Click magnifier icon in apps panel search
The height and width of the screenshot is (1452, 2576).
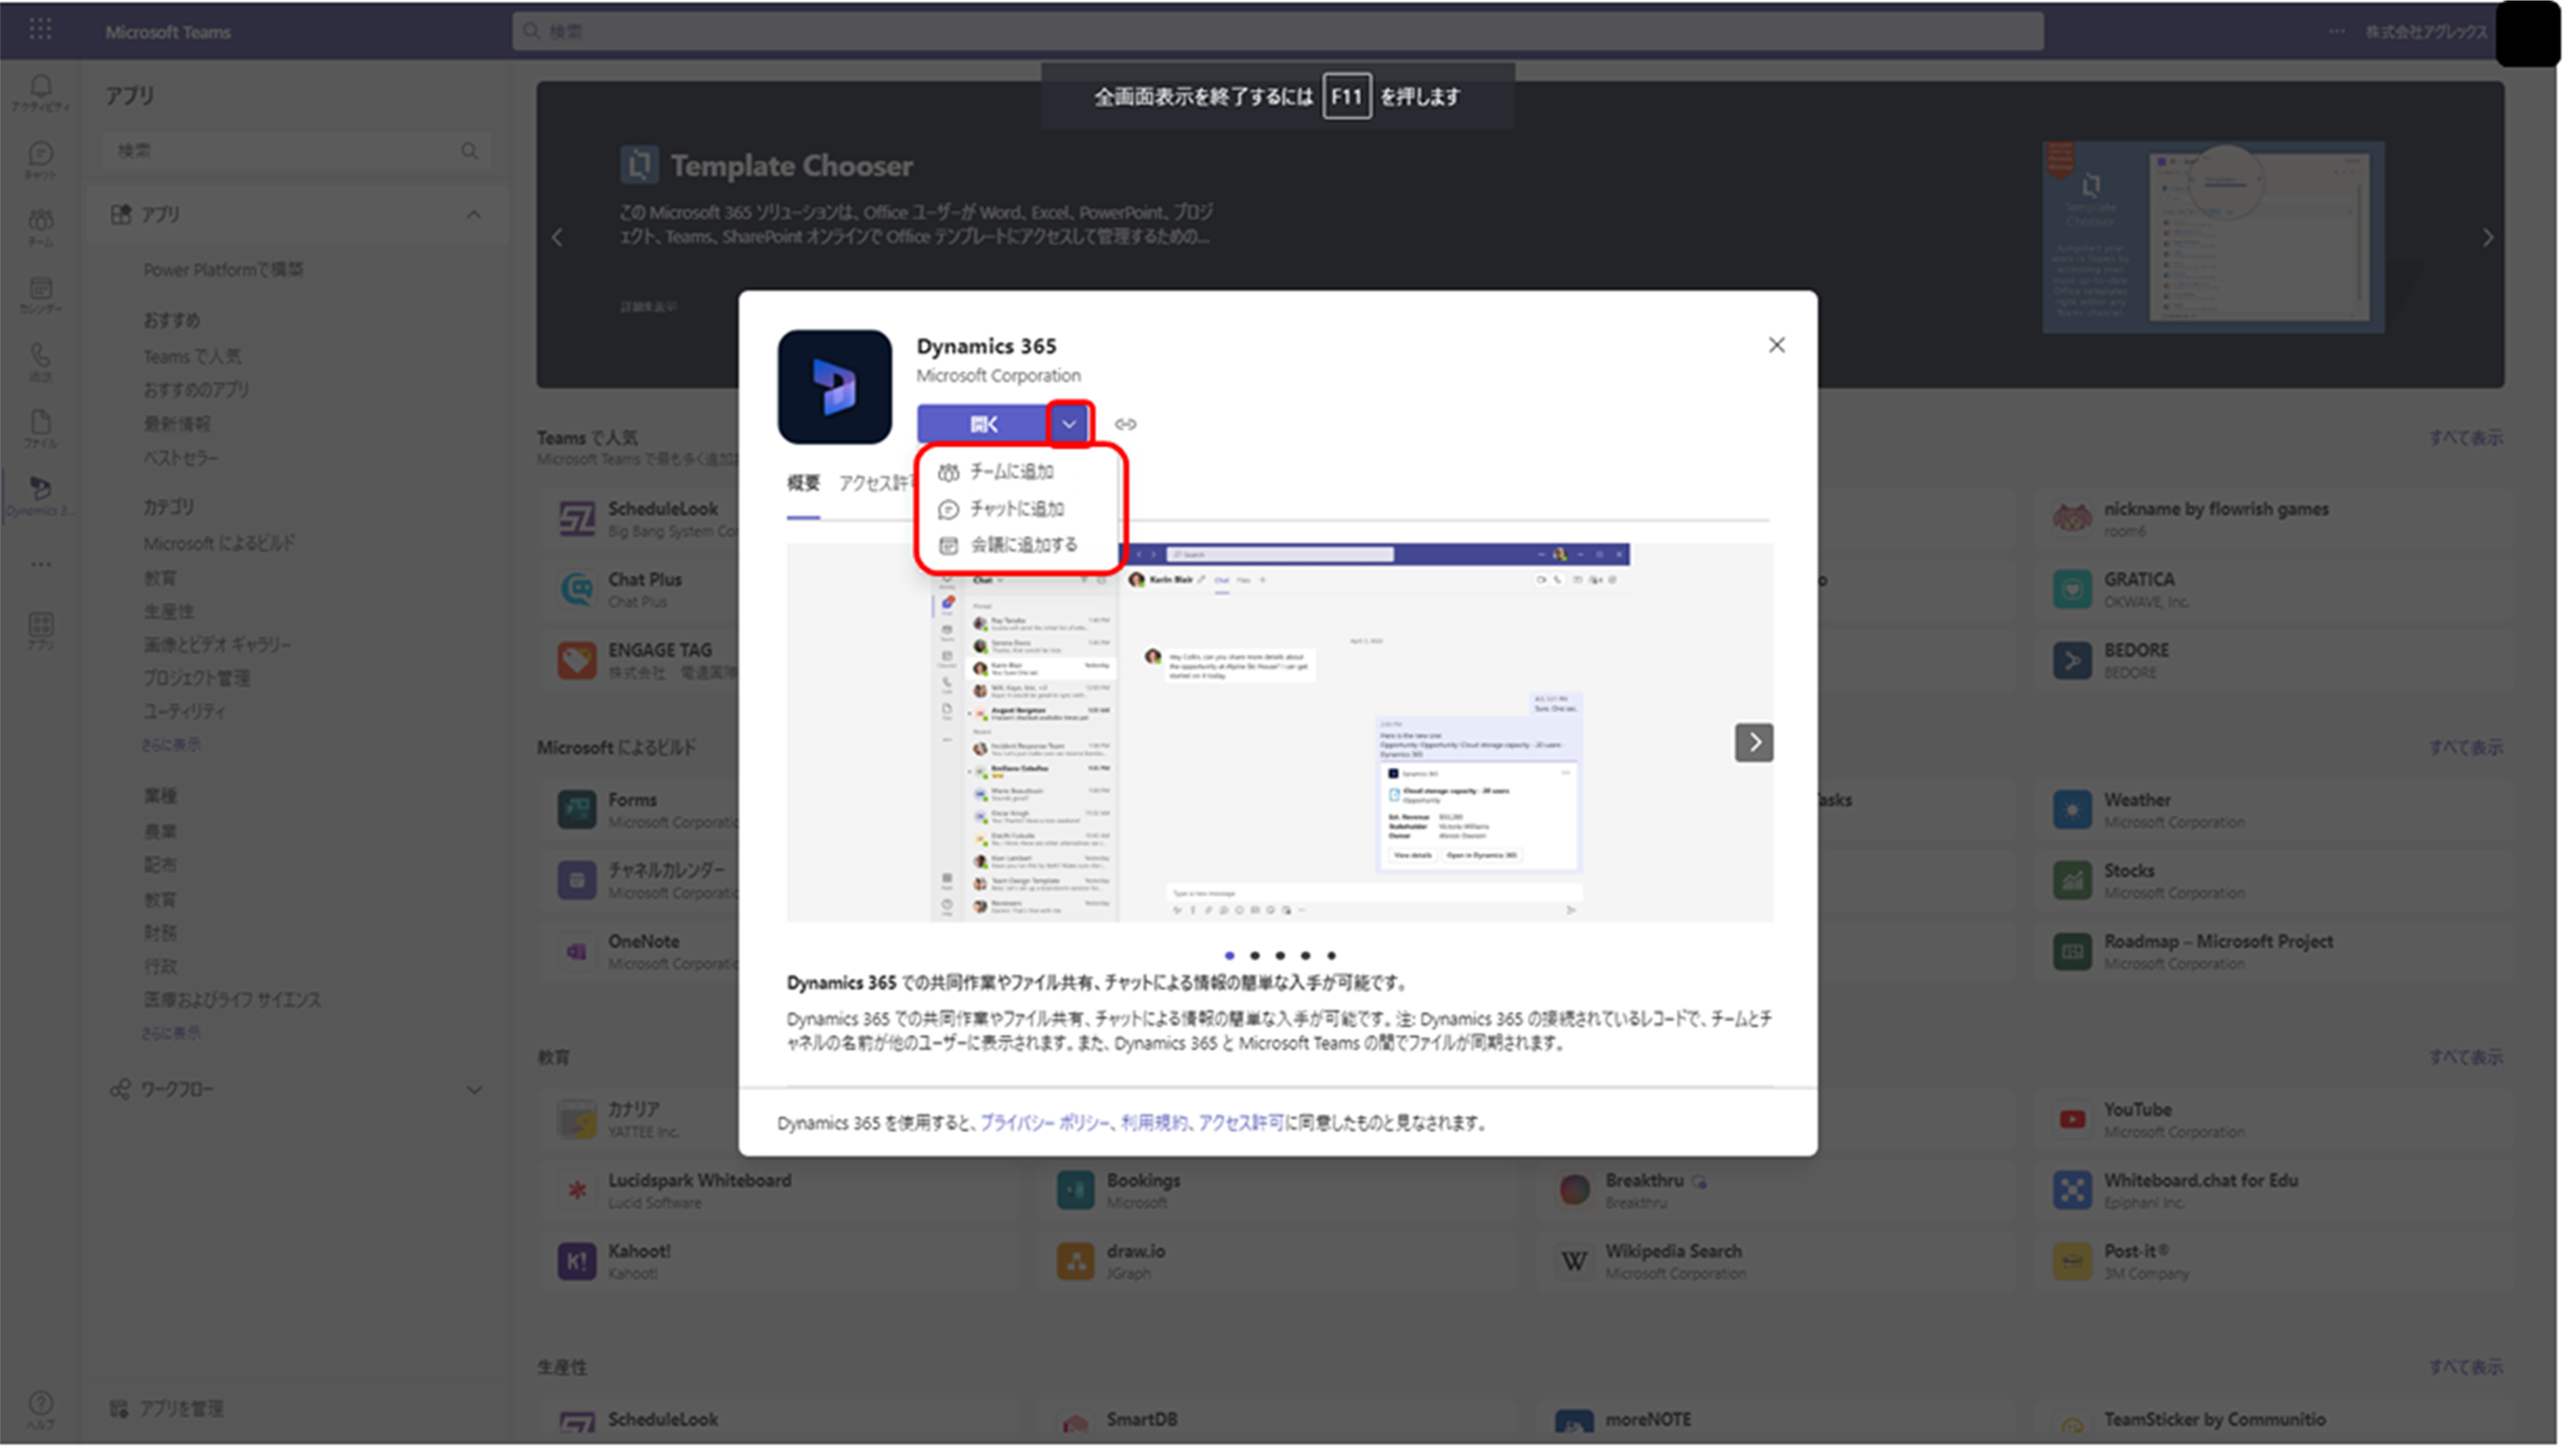pos(469,150)
